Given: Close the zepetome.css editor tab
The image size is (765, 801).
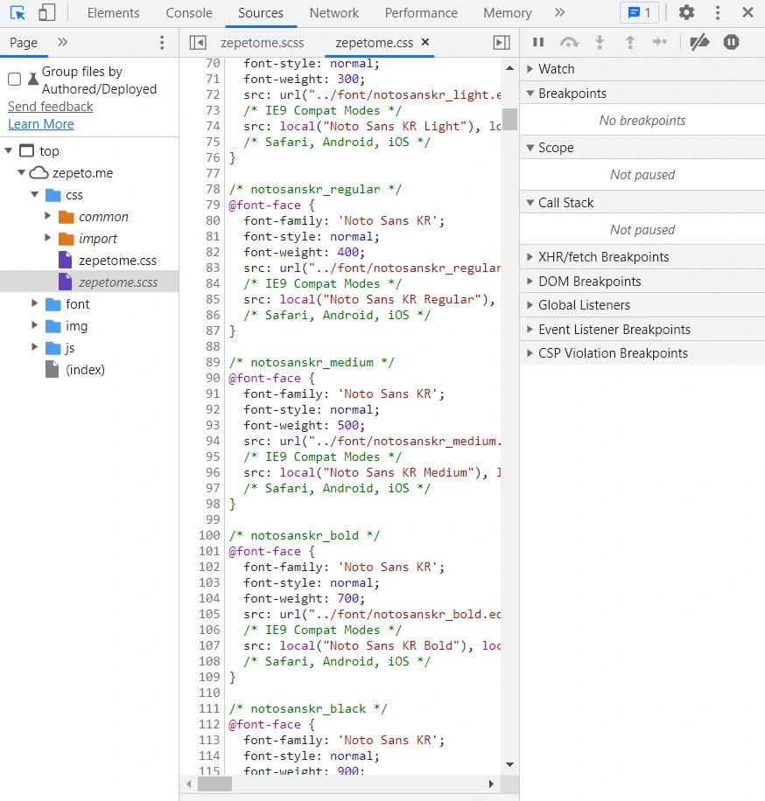Looking at the screenshot, I should click(425, 42).
